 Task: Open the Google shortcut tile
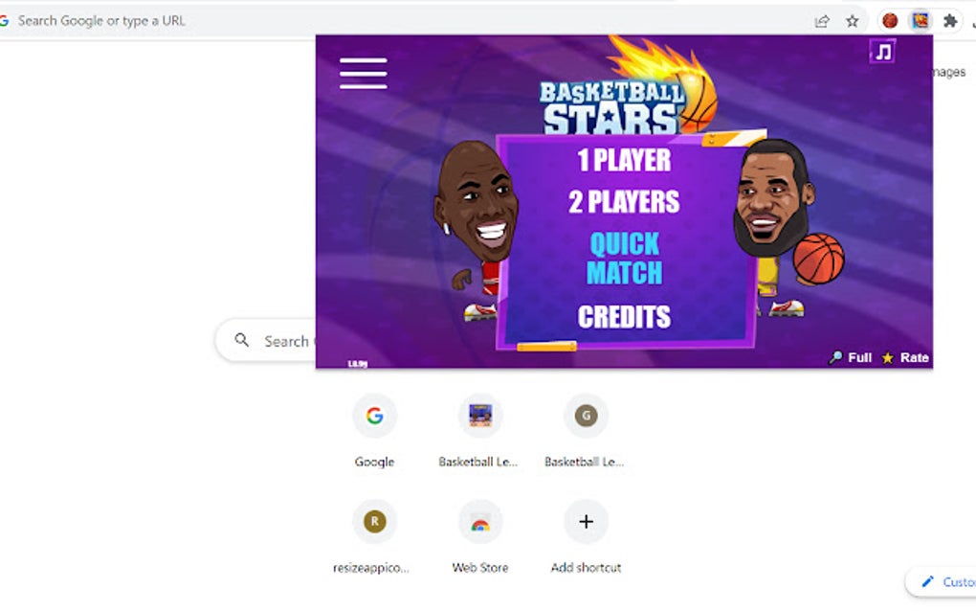point(375,430)
